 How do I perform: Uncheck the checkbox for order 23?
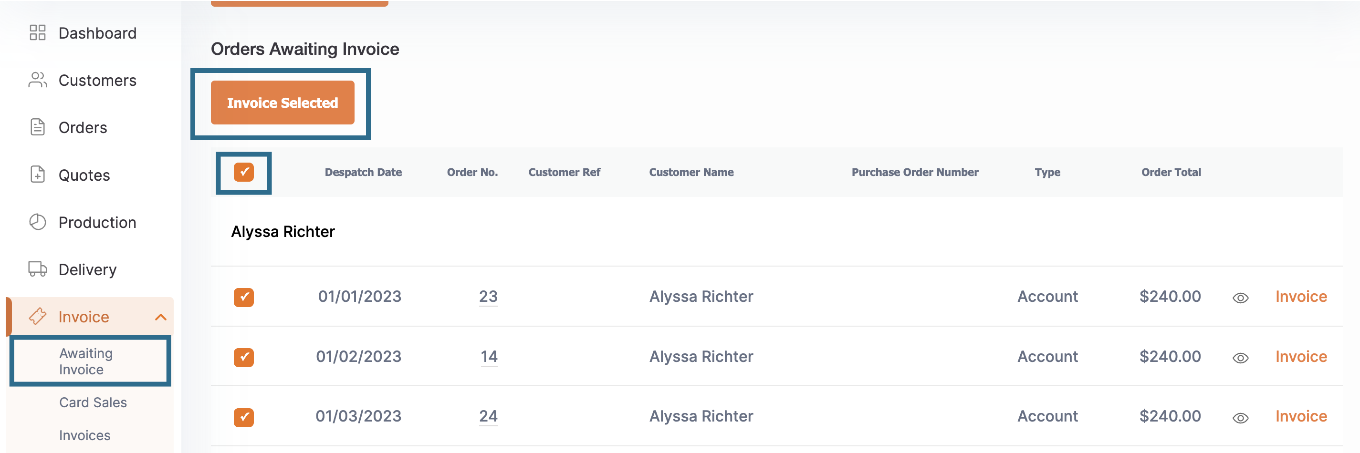coord(244,298)
